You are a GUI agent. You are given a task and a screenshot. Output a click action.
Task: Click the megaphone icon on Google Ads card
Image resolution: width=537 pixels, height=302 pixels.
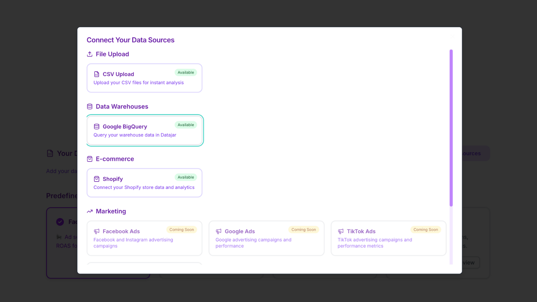pyautogui.click(x=219, y=231)
